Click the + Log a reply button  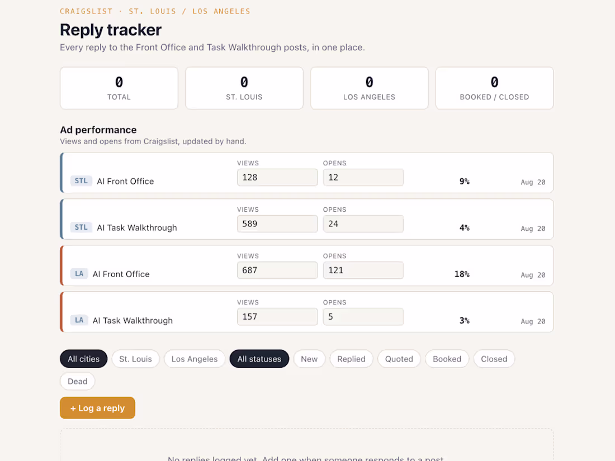click(97, 408)
